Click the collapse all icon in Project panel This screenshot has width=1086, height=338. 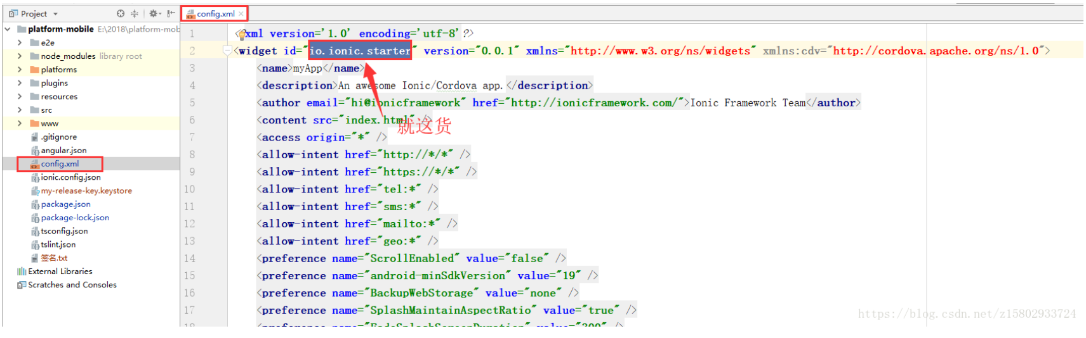135,13
